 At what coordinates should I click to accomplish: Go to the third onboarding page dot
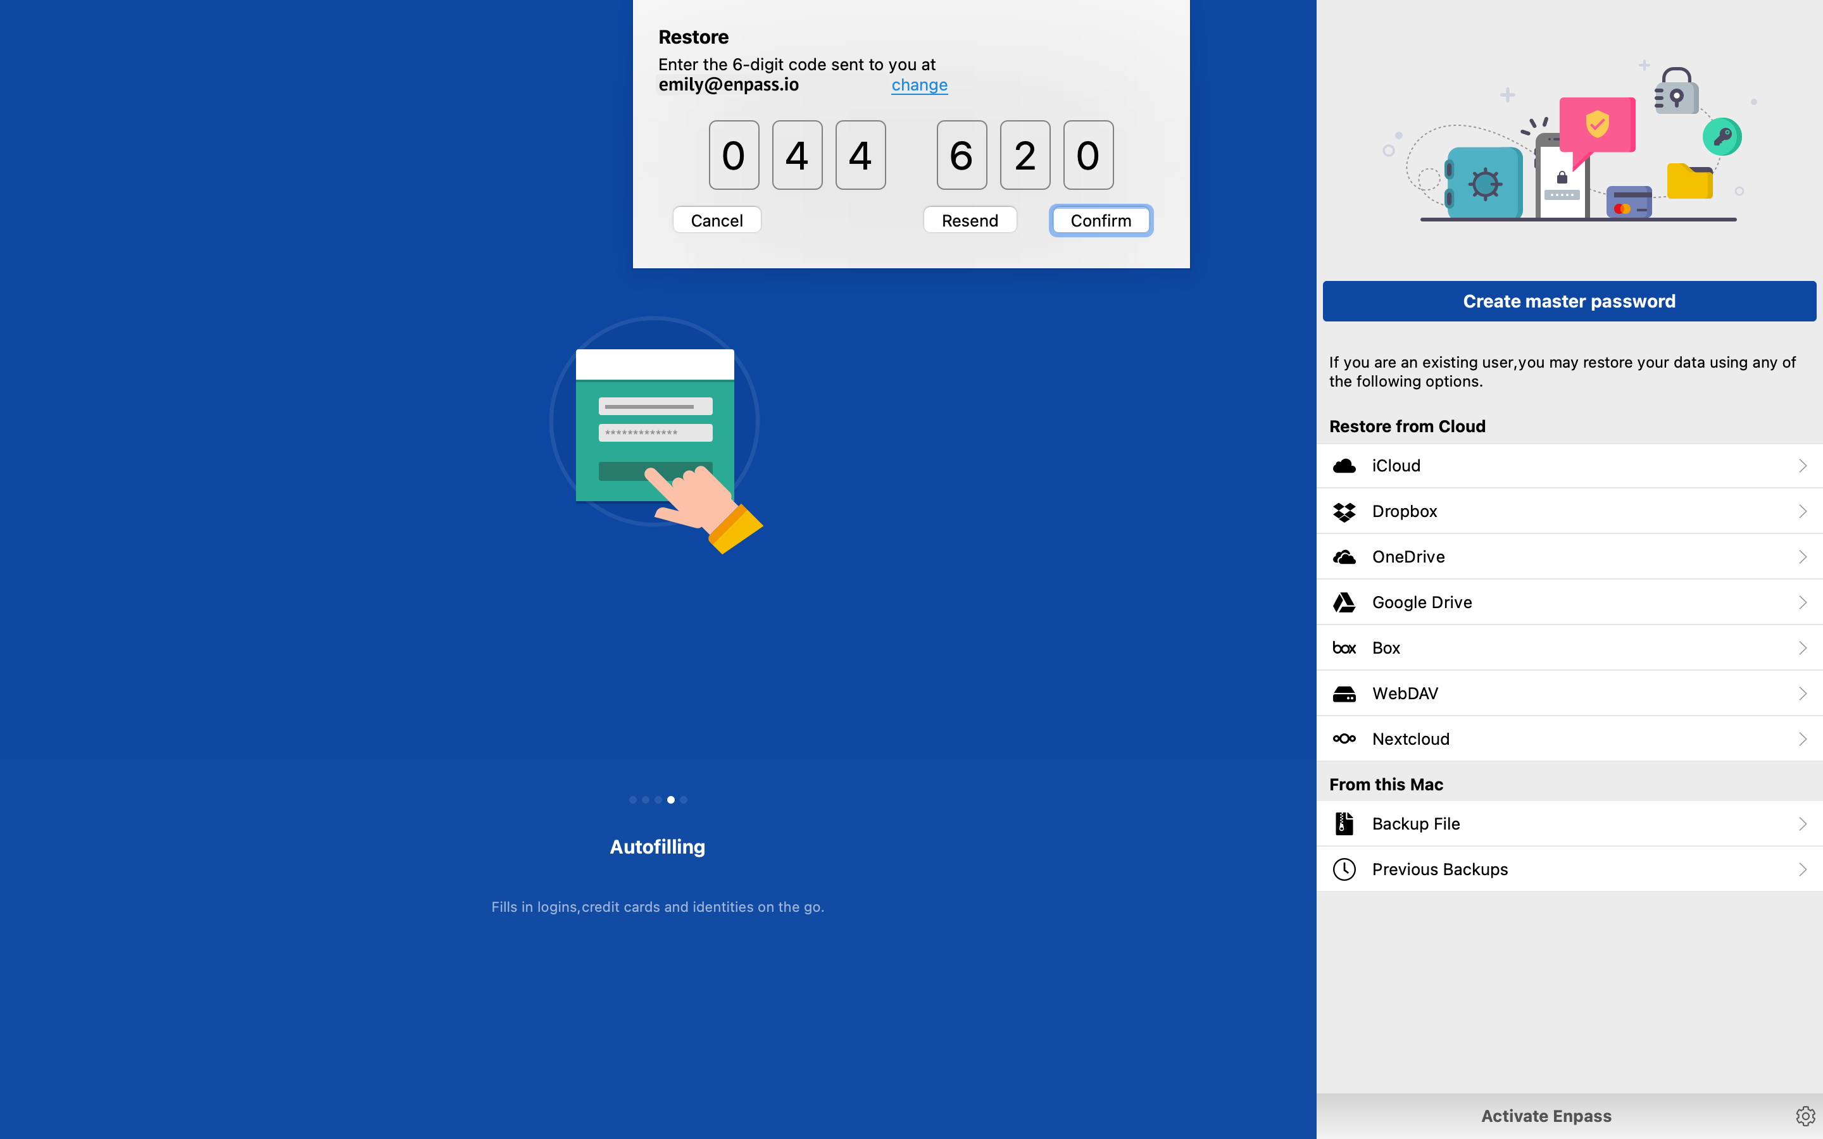click(x=658, y=800)
